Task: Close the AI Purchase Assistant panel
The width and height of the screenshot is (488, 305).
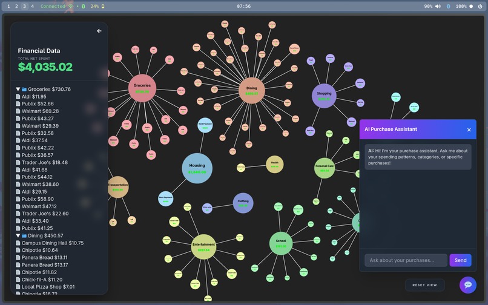Action: 469,130
